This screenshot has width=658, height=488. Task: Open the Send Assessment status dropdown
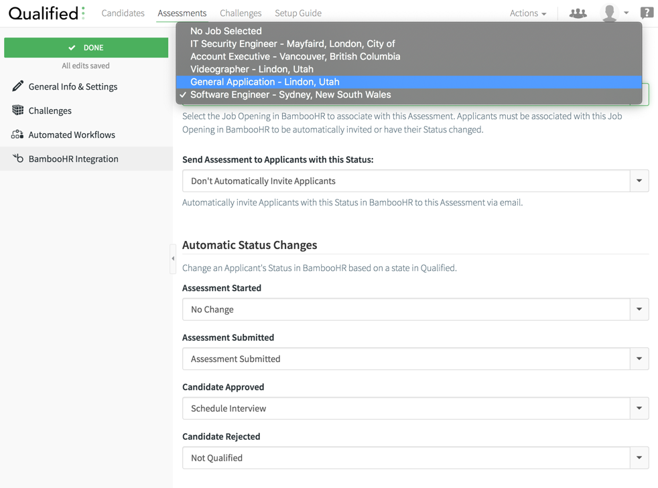[415, 181]
